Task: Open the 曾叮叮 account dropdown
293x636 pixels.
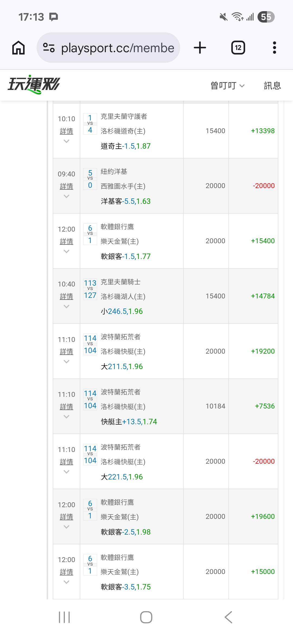Action: 227,86
